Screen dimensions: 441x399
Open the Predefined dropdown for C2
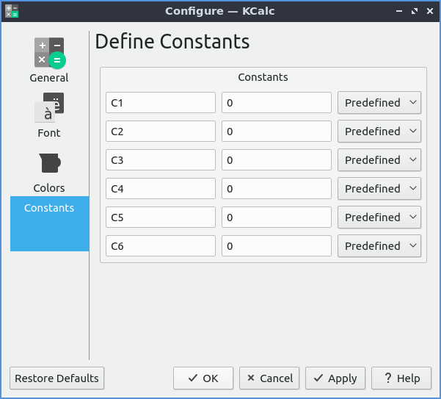coord(379,132)
